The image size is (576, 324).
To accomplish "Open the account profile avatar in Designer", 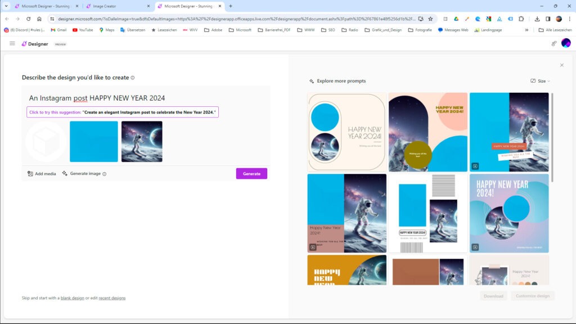I will pos(566,43).
